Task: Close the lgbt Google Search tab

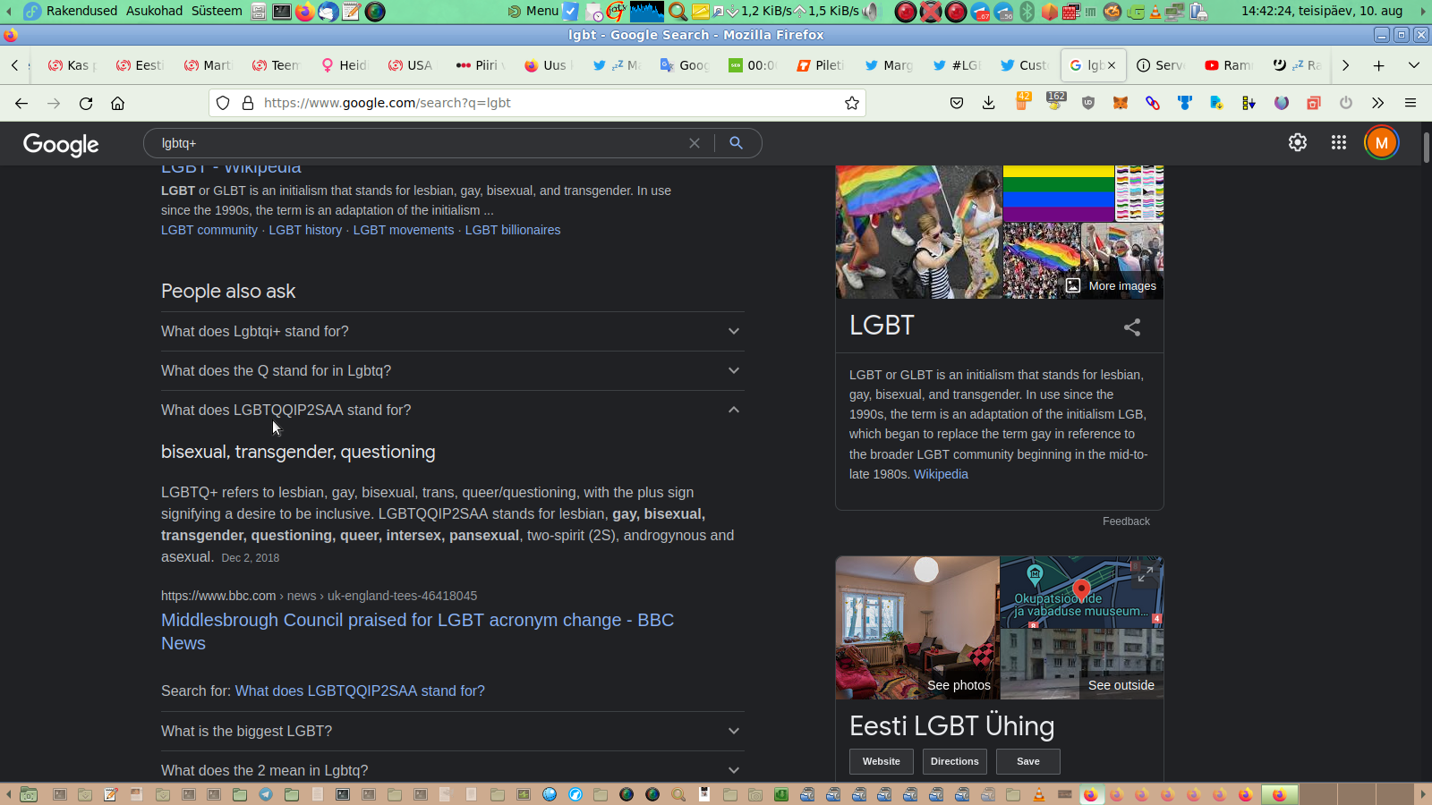Action: [1112, 65]
